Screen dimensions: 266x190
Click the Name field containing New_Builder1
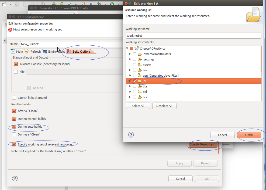pyautogui.click(x=71, y=44)
